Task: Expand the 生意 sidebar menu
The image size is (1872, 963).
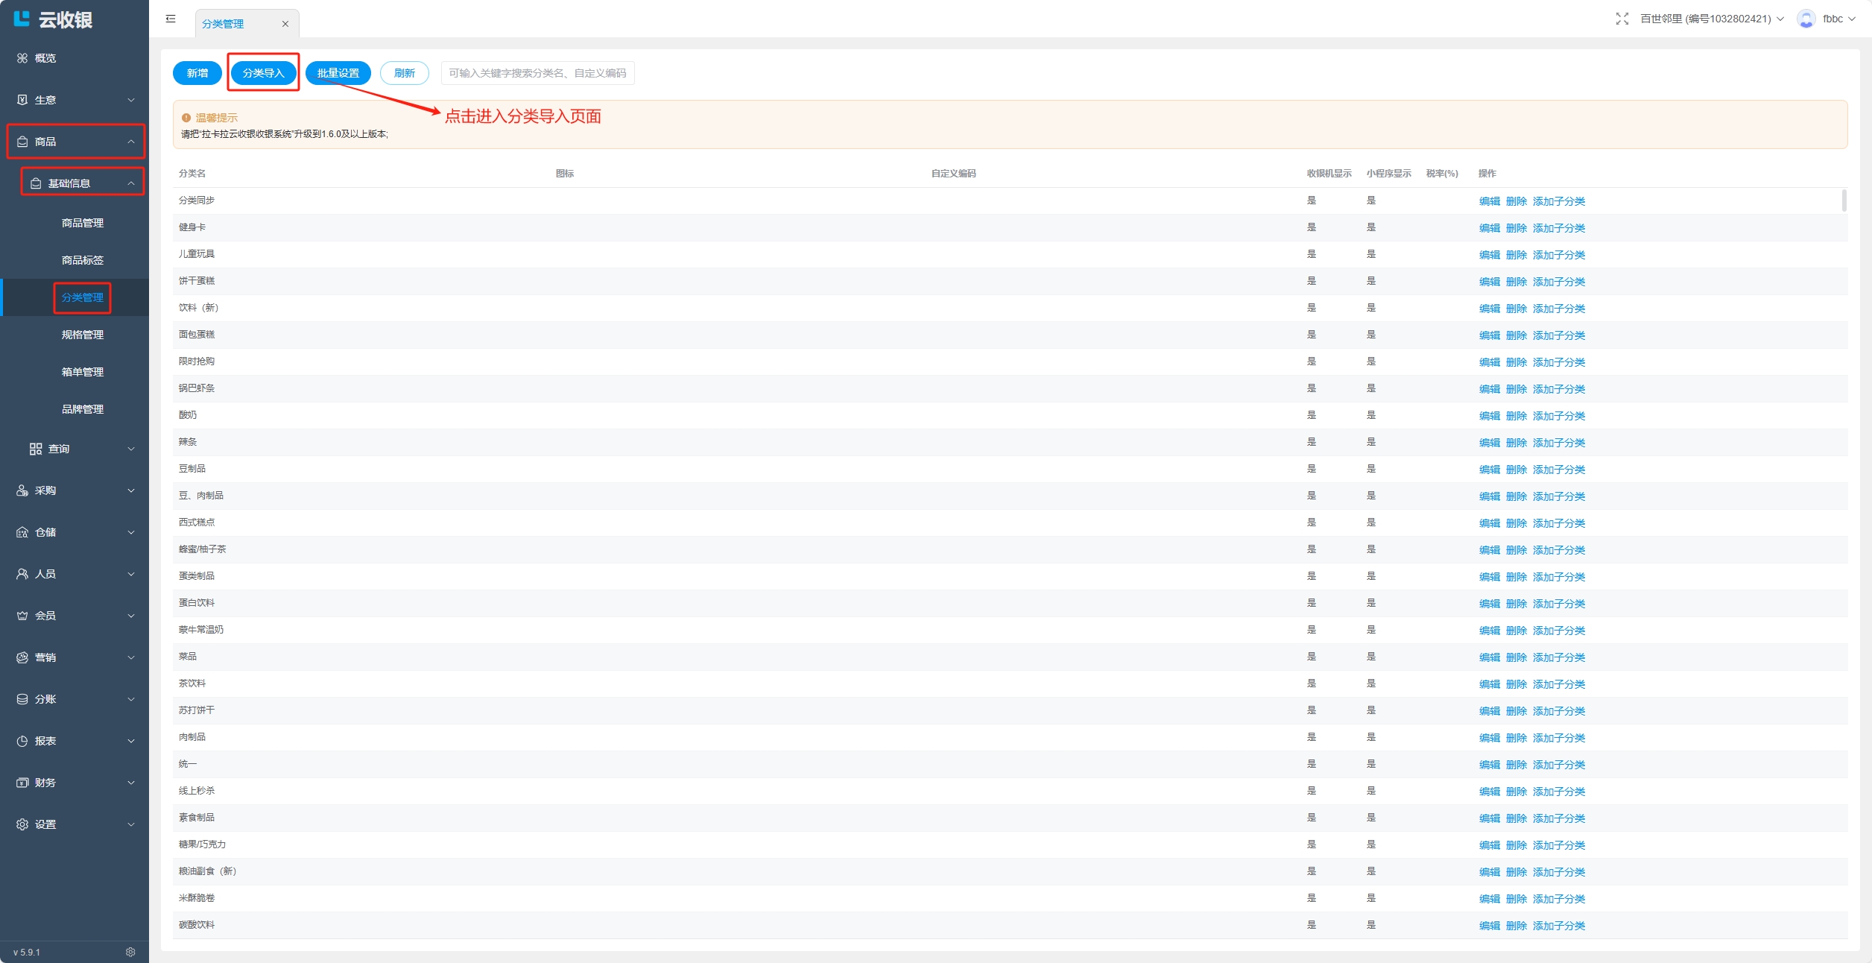Action: [x=75, y=100]
